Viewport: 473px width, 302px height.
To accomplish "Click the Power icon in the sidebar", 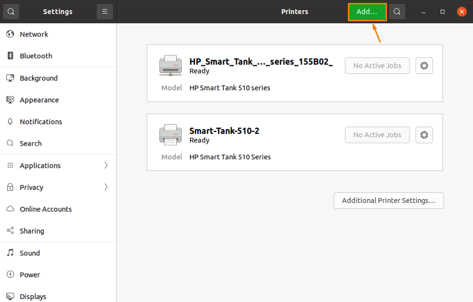I will [10, 274].
